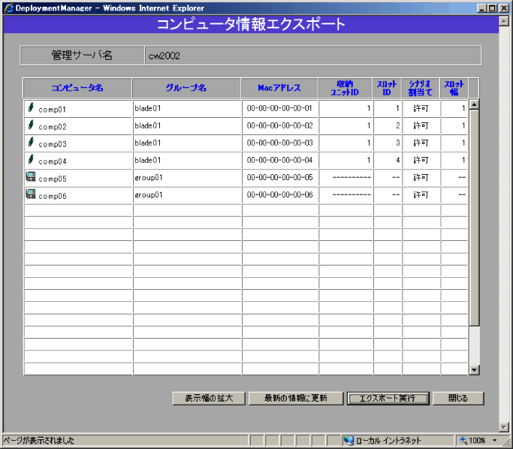
Task: Click the ページが表示されました status text
Action: pos(39,441)
